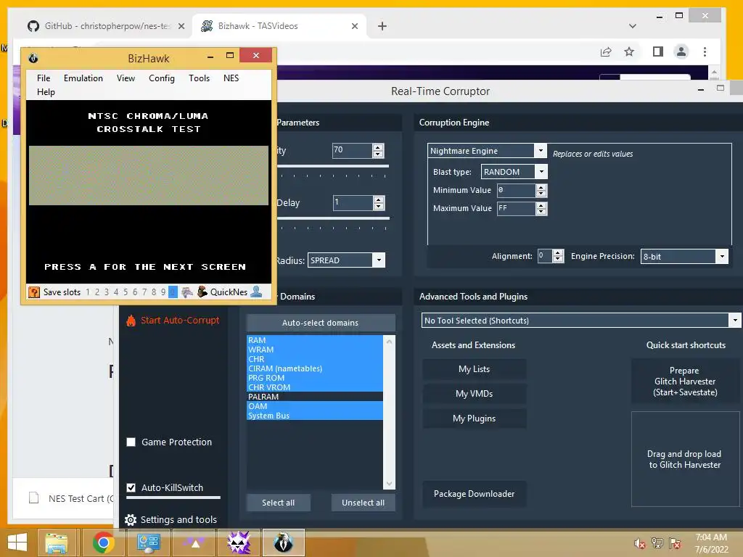The image size is (743, 557).
Task: Uncheck the Auto-KillSwitch checkbox
Action: click(131, 487)
